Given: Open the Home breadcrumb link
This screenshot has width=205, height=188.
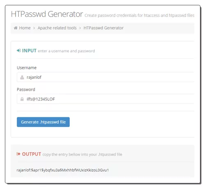Looking at the screenshot, I should [25, 28].
